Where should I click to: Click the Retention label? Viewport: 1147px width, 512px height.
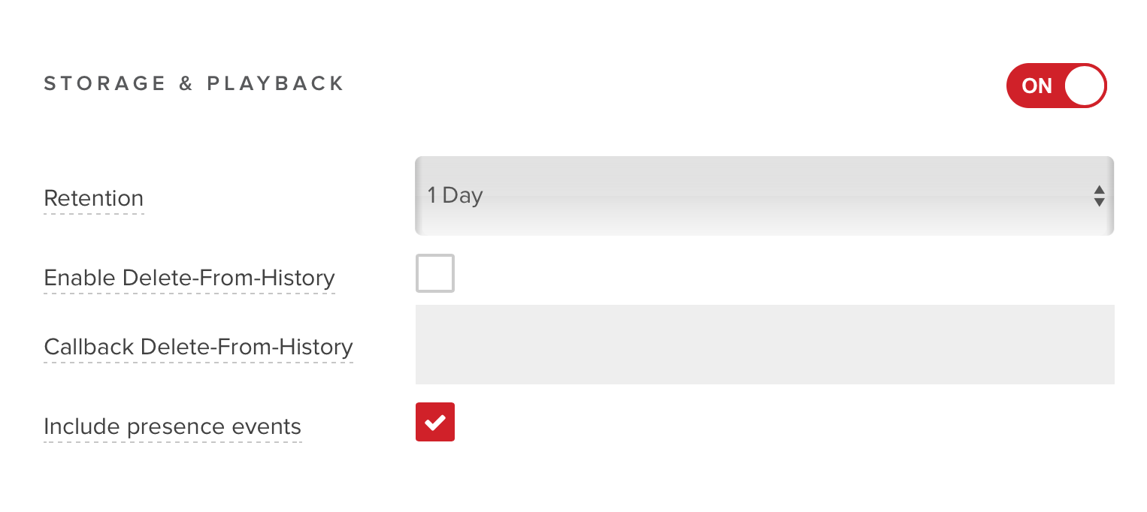94,199
